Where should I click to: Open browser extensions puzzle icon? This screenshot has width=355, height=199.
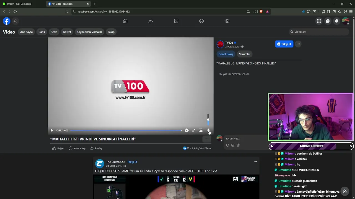coord(309,12)
